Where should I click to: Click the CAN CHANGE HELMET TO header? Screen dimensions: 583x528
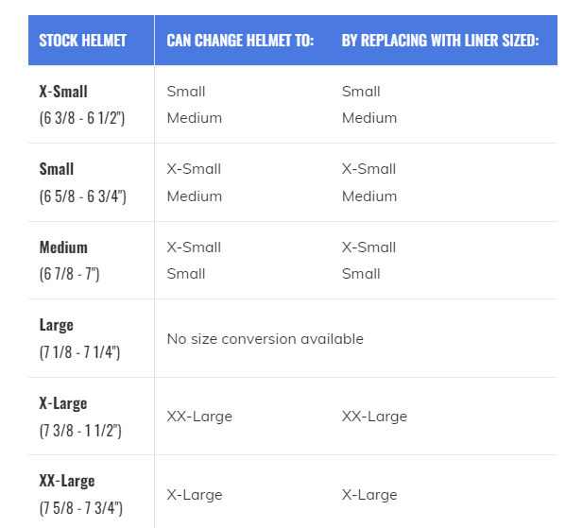[240, 41]
